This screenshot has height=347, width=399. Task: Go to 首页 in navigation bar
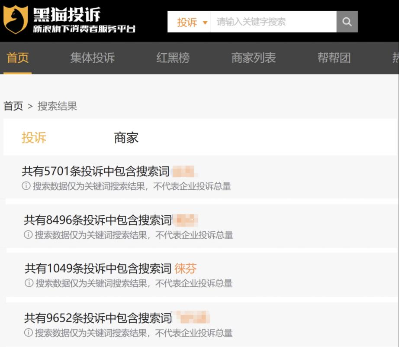[x=18, y=58]
